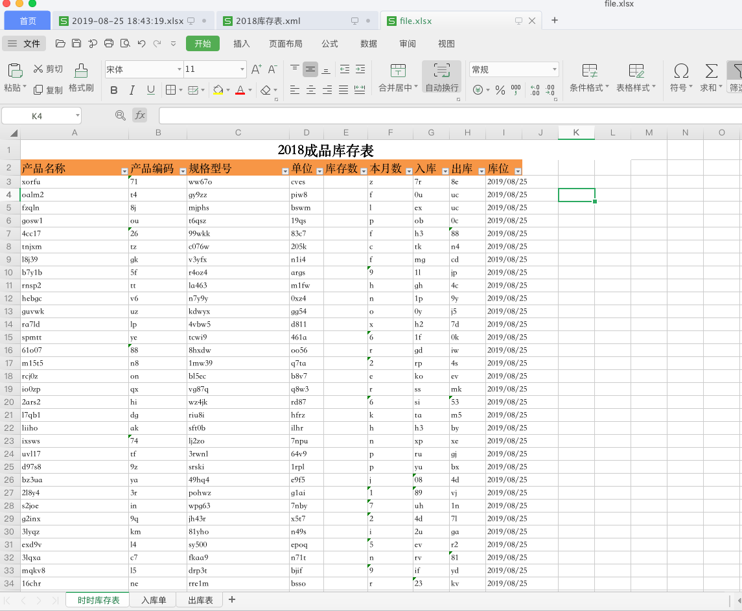Switch to the 公式 ribbon tab

click(x=330, y=43)
